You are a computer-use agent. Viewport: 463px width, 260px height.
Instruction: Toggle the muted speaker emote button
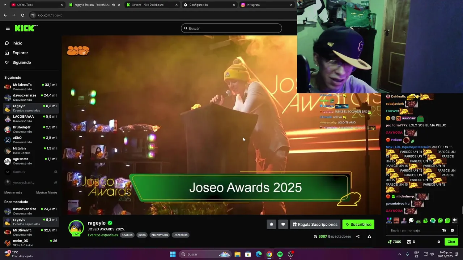click(455, 220)
